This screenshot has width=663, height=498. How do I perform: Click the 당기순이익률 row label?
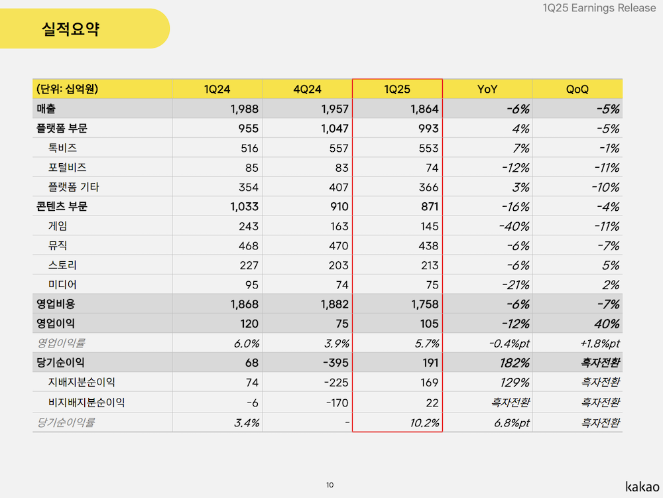pos(66,422)
